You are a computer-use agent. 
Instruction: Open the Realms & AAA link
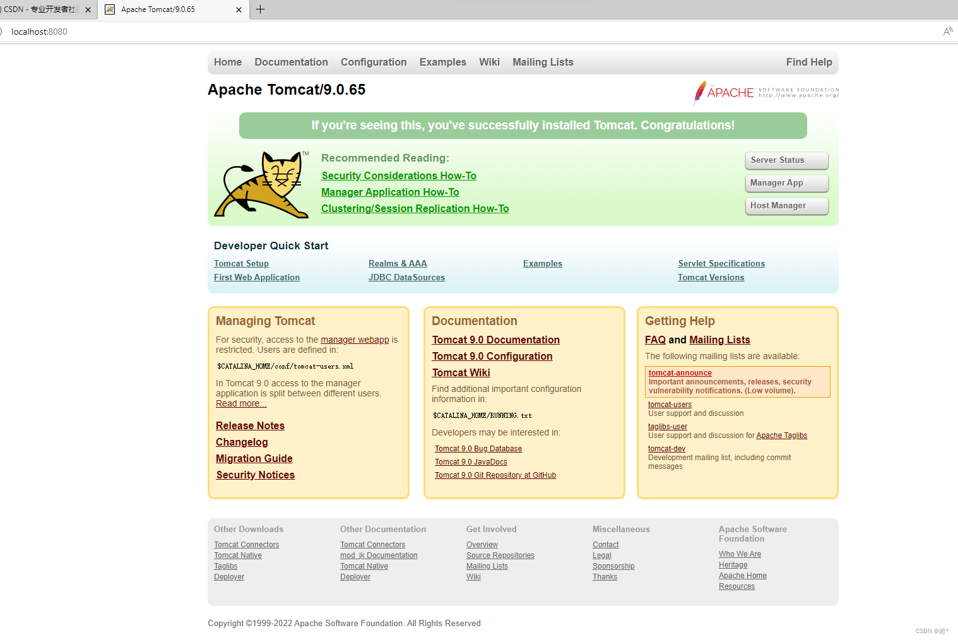pos(398,263)
